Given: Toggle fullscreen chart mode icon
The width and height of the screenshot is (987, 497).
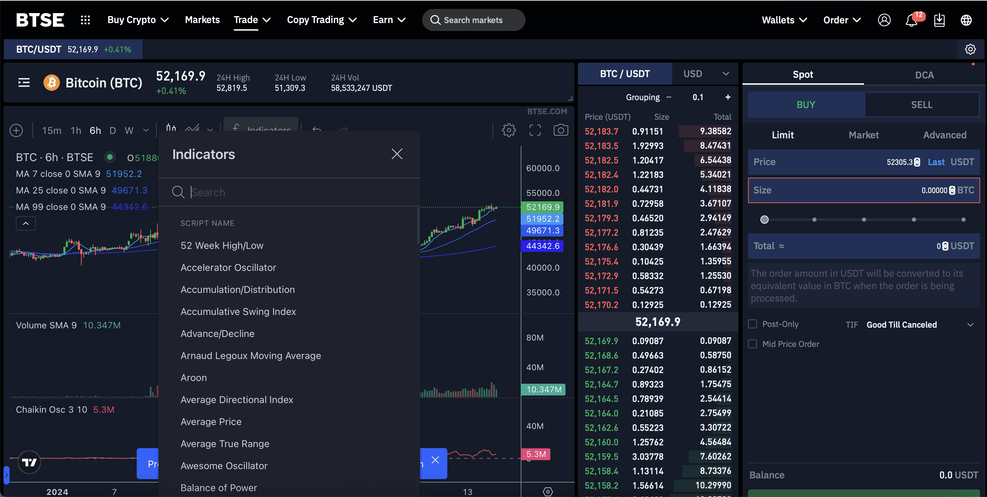Looking at the screenshot, I should tap(535, 130).
